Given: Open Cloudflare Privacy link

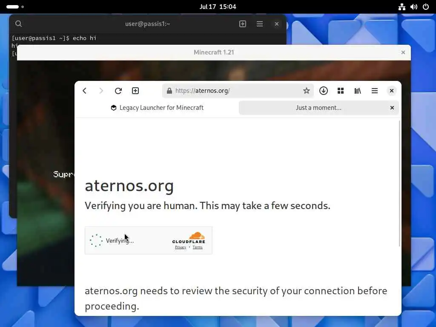Looking at the screenshot, I should (x=181, y=247).
